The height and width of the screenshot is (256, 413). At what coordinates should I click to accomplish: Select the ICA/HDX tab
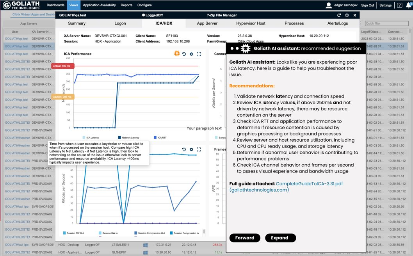click(x=164, y=23)
